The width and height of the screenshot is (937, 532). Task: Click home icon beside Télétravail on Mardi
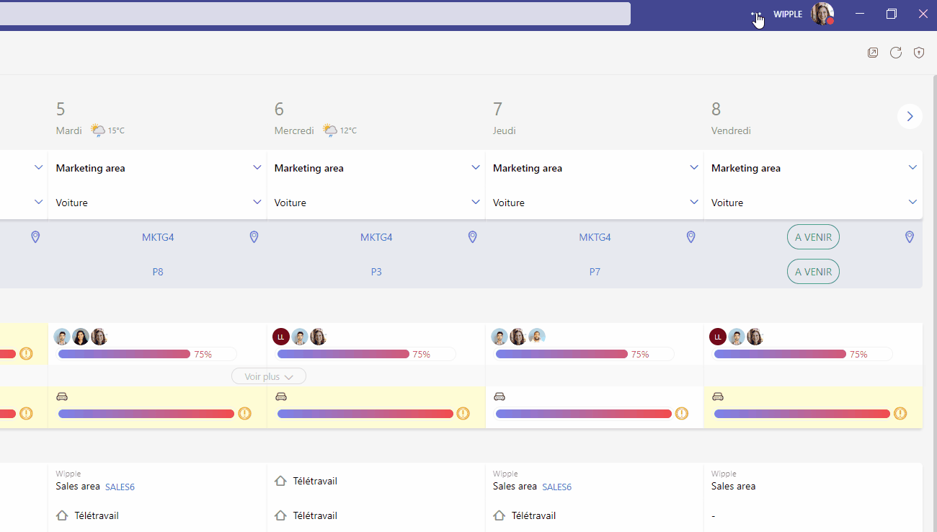(62, 515)
